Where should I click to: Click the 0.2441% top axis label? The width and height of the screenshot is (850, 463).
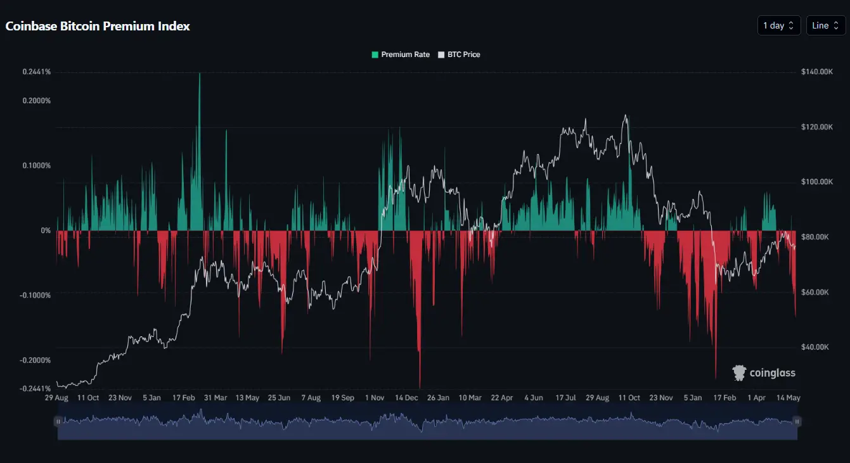37,72
